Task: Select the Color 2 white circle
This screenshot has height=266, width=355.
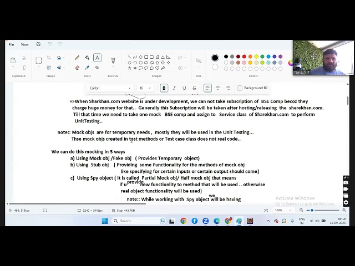Action: coord(215,67)
